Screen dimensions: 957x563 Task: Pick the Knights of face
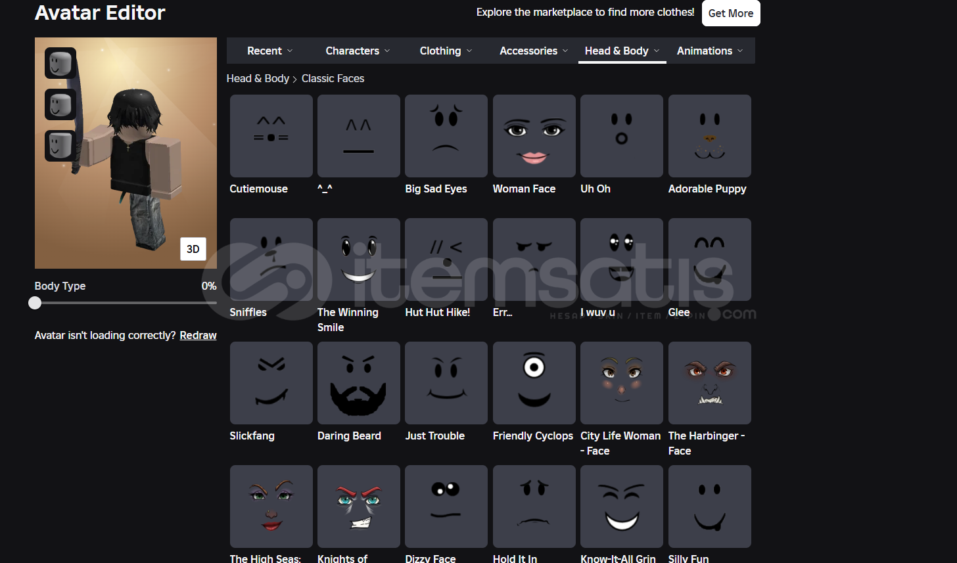click(x=358, y=507)
